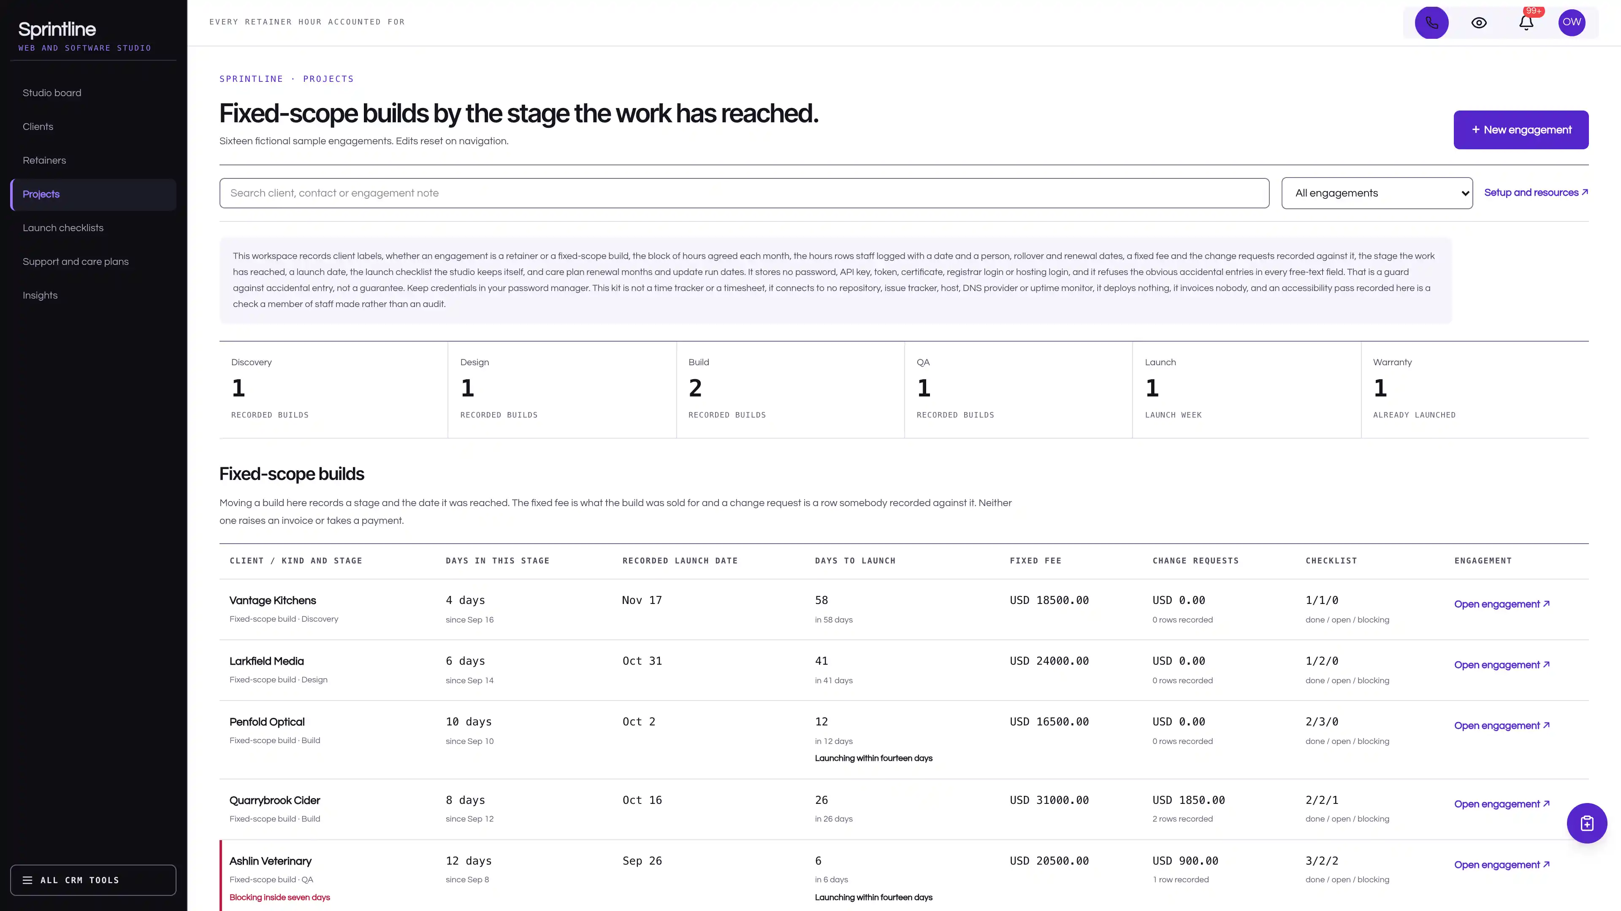This screenshot has height=911, width=1621.
Task: Click the Discovery stage card
Action: pos(333,390)
